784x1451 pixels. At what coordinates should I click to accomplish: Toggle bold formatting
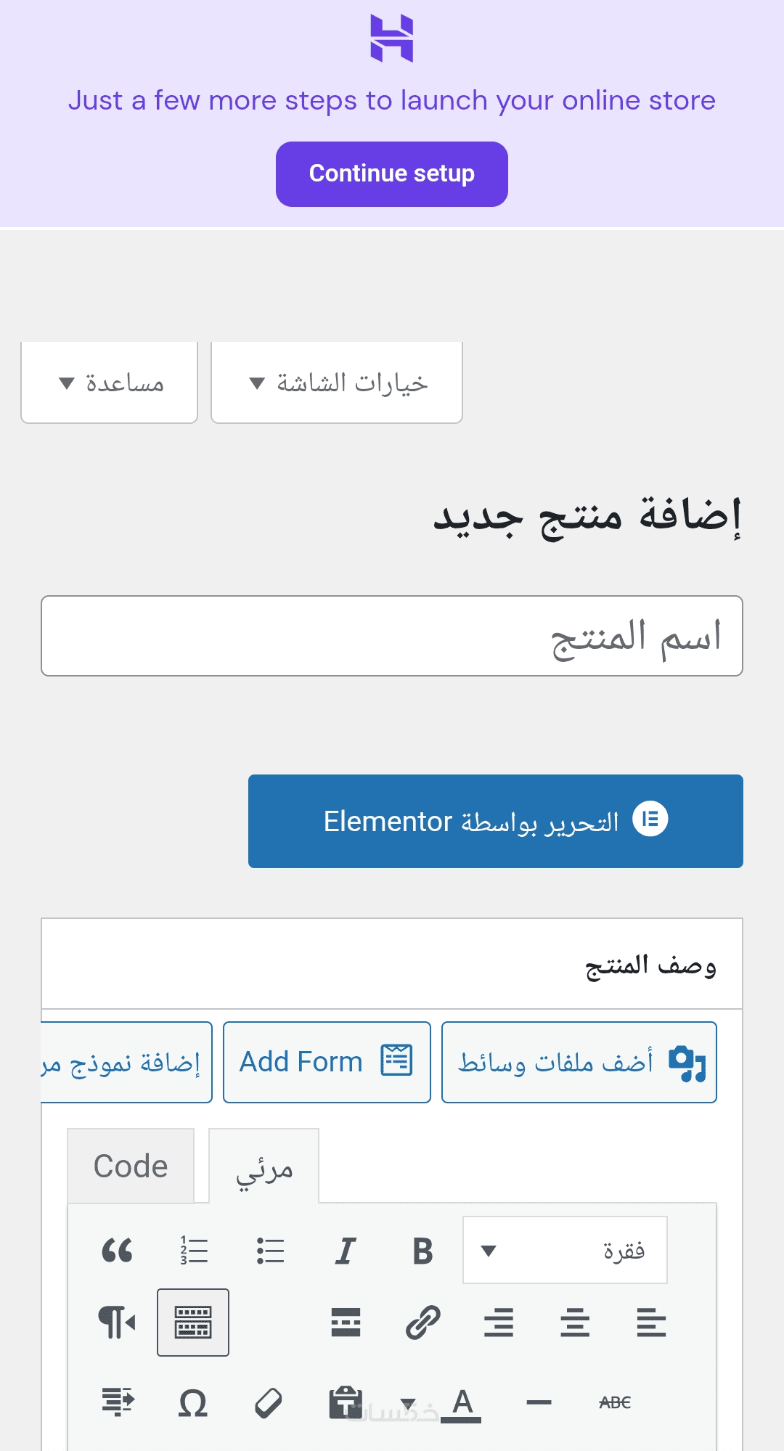coord(422,1250)
